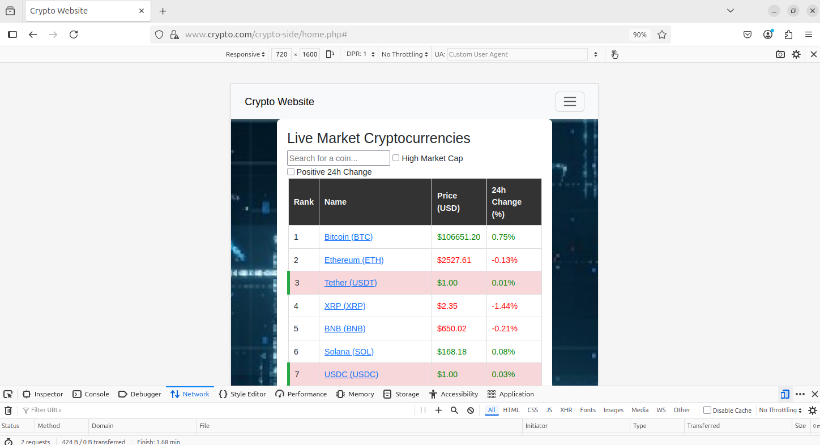The image size is (820, 445).
Task: Click the network search magnifier icon
Action: (x=454, y=411)
